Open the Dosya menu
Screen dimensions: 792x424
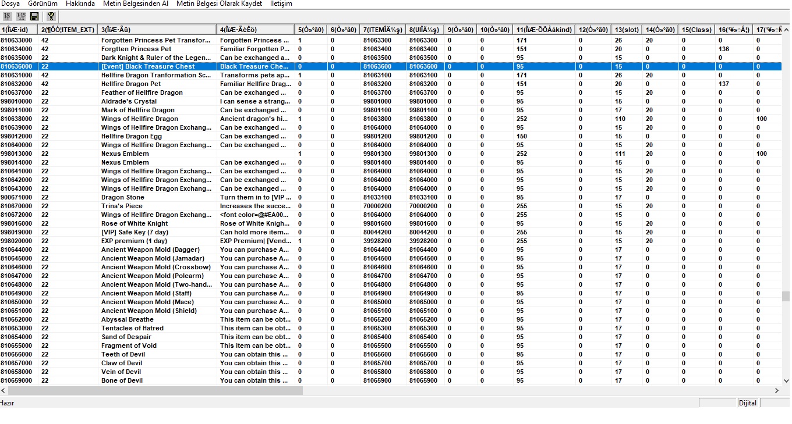click(x=10, y=3)
